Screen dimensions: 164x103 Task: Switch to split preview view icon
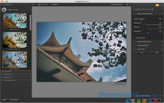[43, 4]
